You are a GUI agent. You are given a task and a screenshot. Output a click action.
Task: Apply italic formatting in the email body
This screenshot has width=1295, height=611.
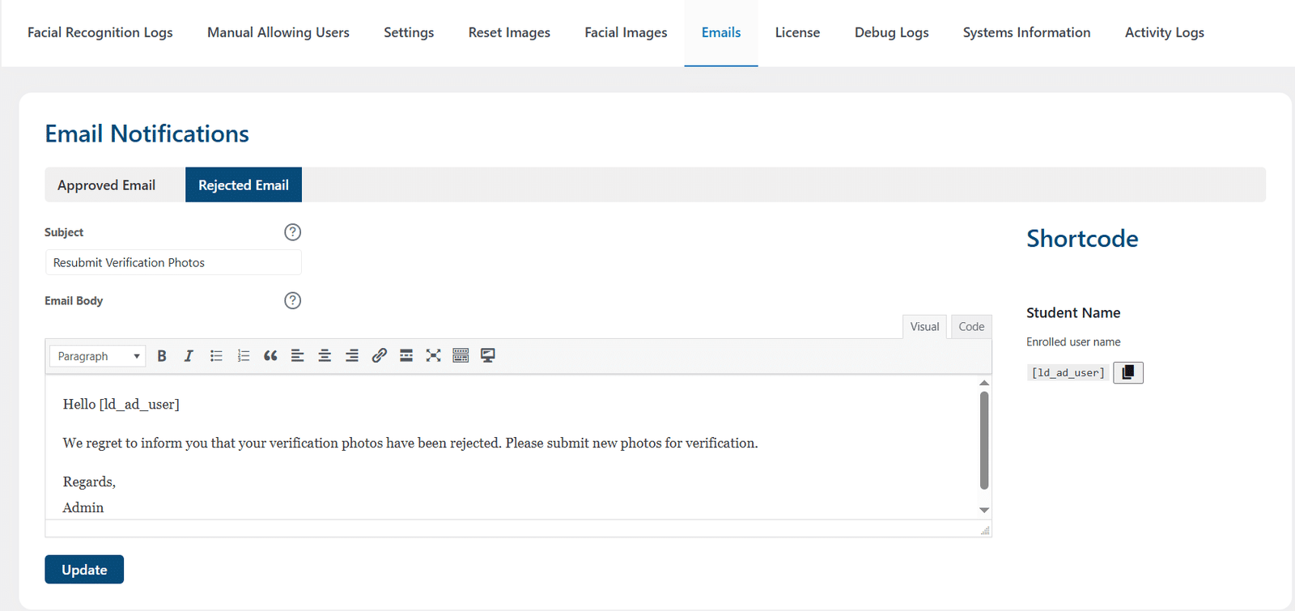189,356
